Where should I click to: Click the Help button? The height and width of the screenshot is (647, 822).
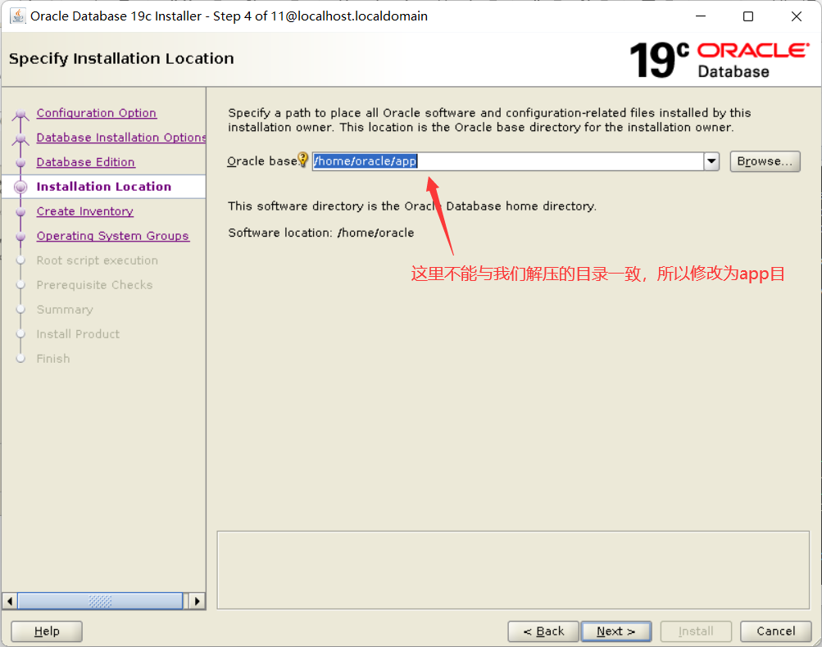pyautogui.click(x=47, y=631)
